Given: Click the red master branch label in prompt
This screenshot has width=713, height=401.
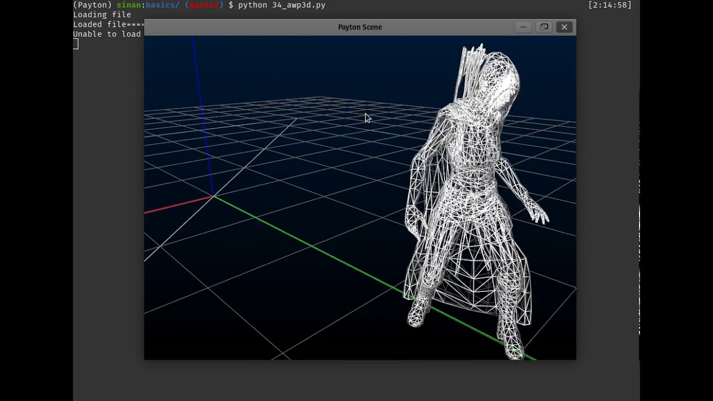Looking at the screenshot, I should point(204,5).
